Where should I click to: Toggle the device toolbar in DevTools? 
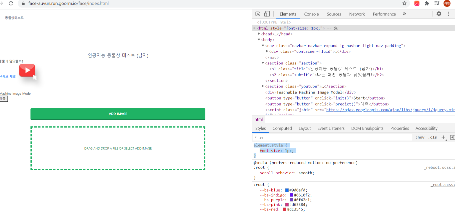[267, 14]
